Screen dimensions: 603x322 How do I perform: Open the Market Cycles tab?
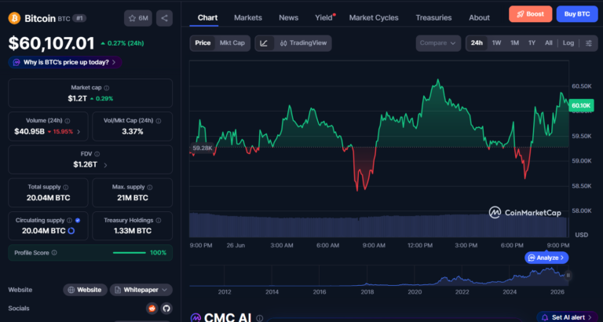tap(374, 18)
